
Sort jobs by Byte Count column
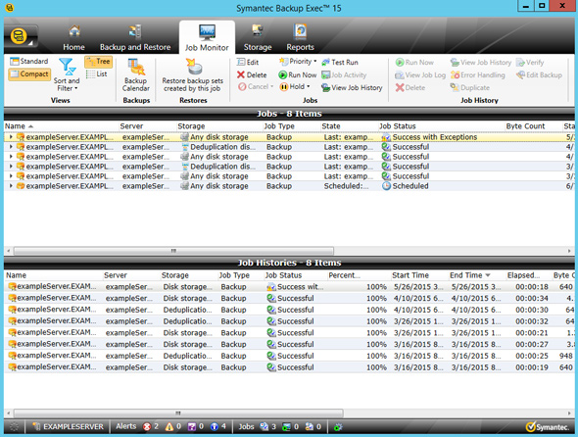pyautogui.click(x=534, y=126)
